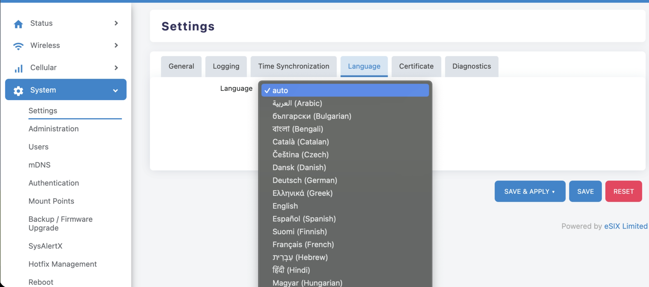
Task: Select the Logging tab
Action: [226, 66]
